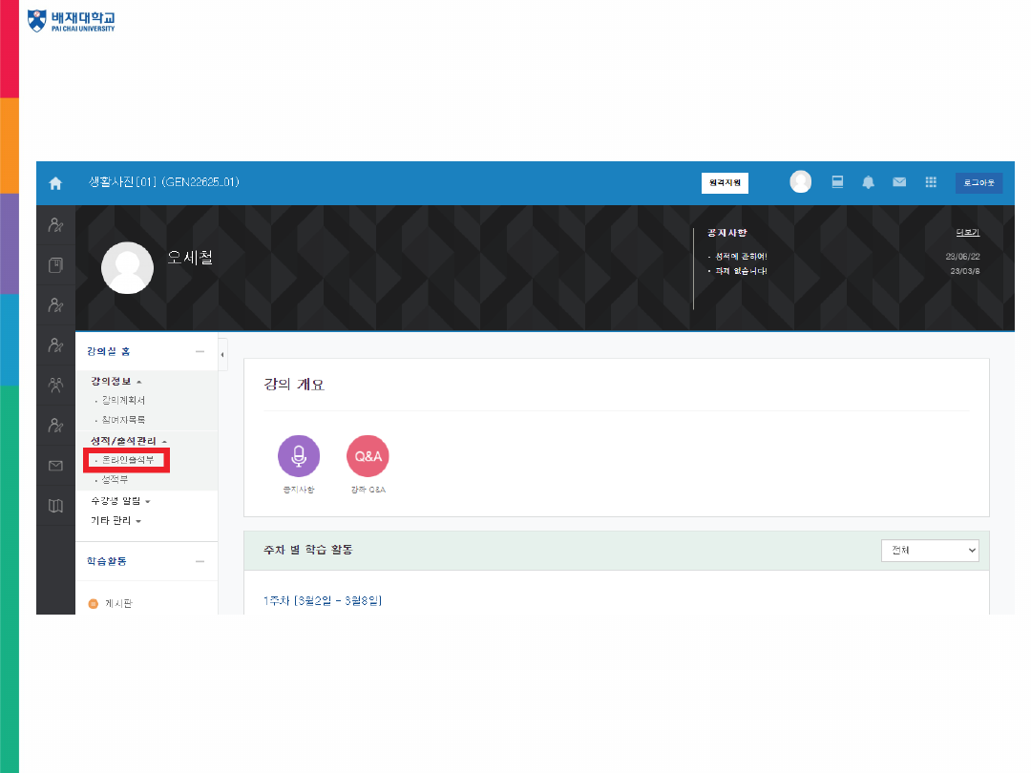Click the envelope icon in left sidebar

(56, 466)
